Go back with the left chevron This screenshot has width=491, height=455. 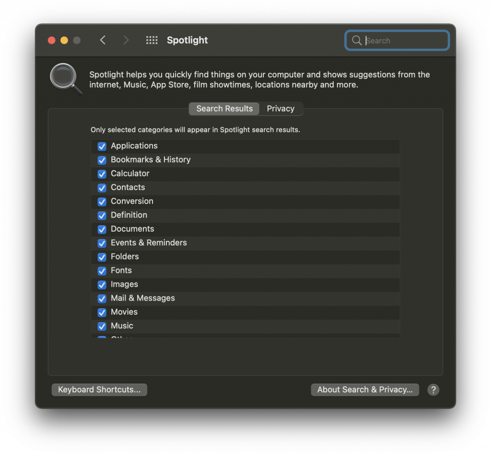click(x=103, y=40)
